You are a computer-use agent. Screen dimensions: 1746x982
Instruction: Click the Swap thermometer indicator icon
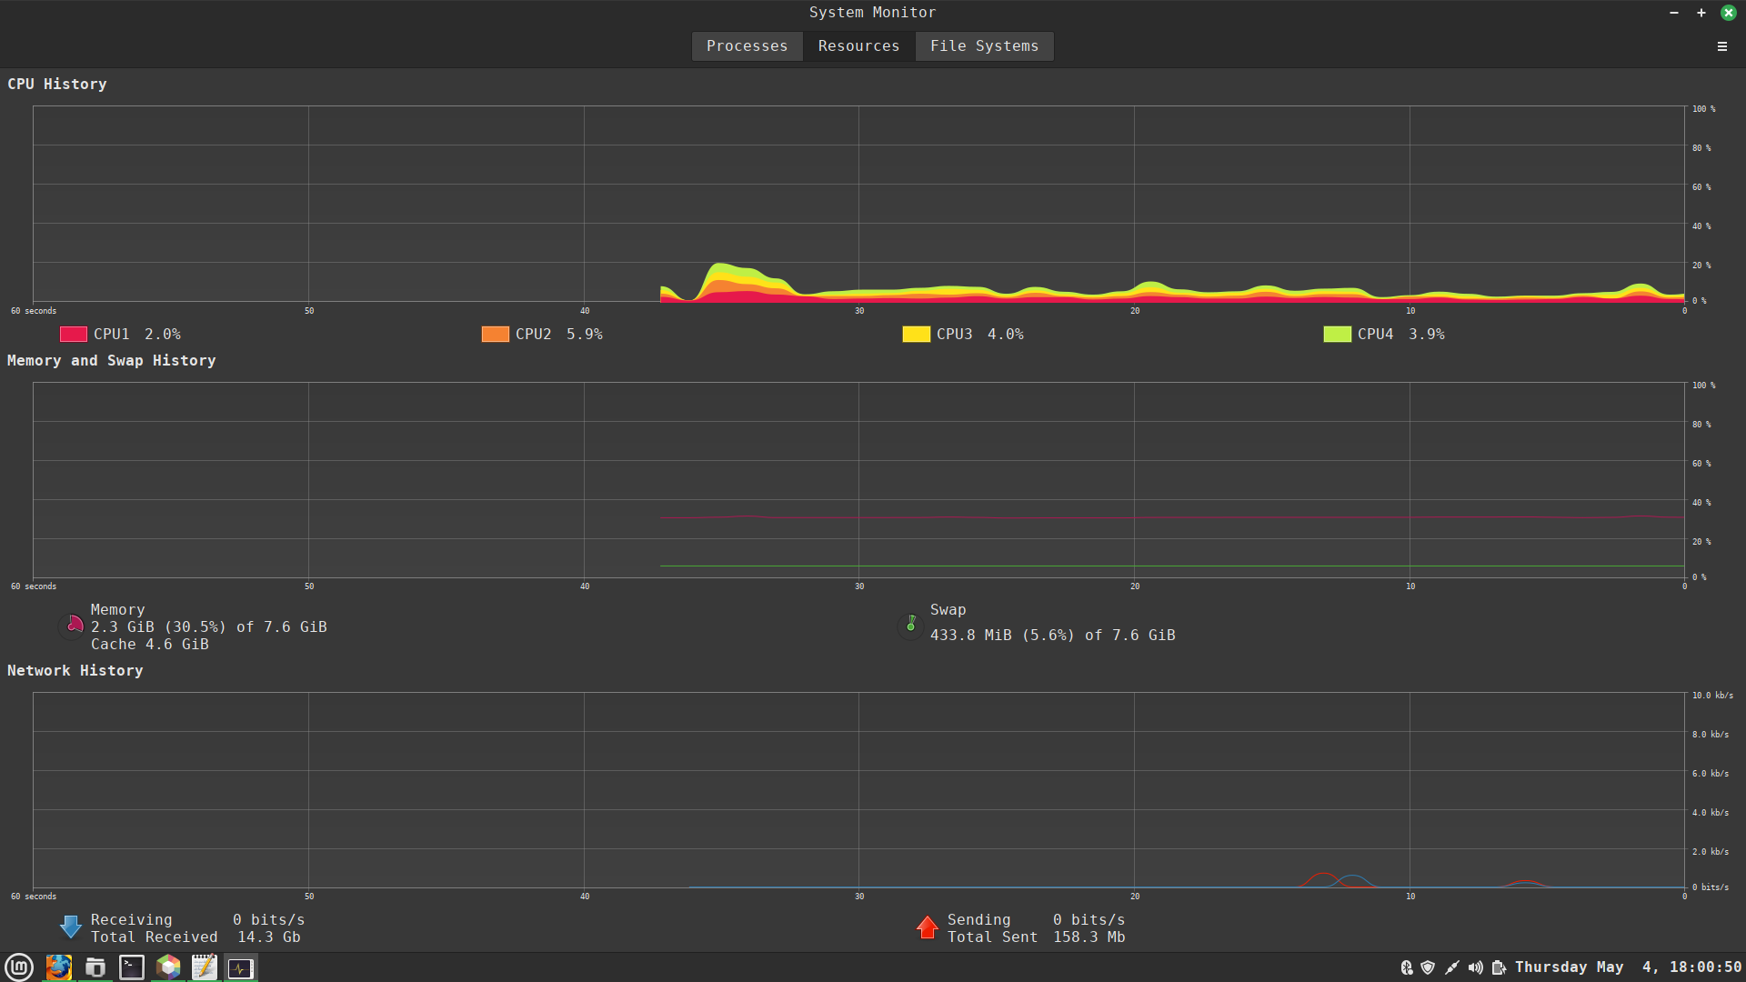(x=910, y=626)
